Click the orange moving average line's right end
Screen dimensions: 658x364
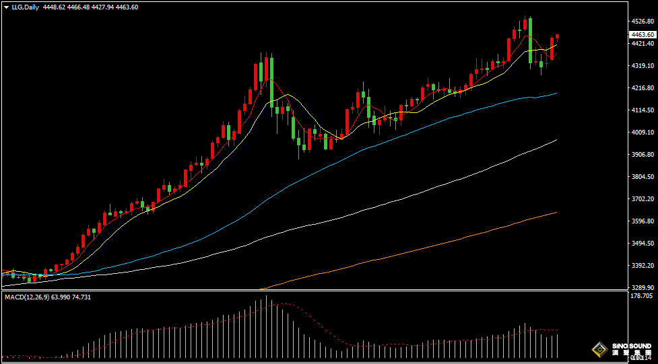point(556,213)
